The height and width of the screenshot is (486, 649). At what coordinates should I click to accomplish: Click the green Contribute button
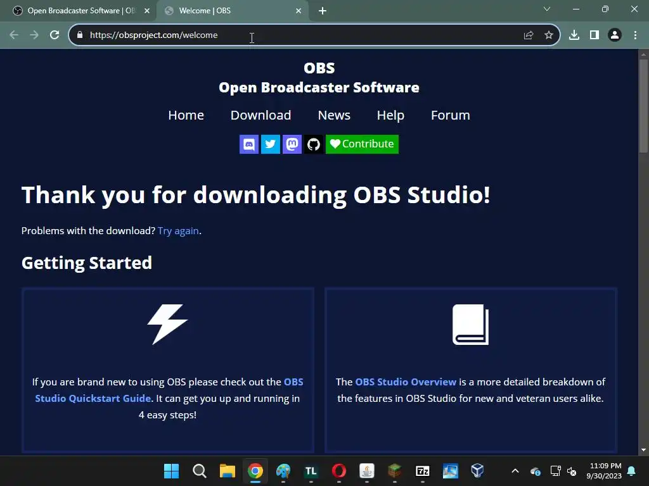[x=362, y=144]
